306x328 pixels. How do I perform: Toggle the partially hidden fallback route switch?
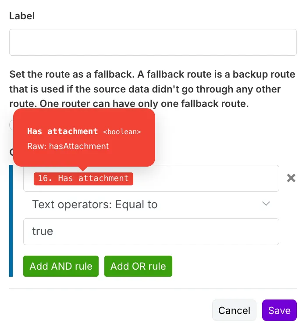(11, 125)
